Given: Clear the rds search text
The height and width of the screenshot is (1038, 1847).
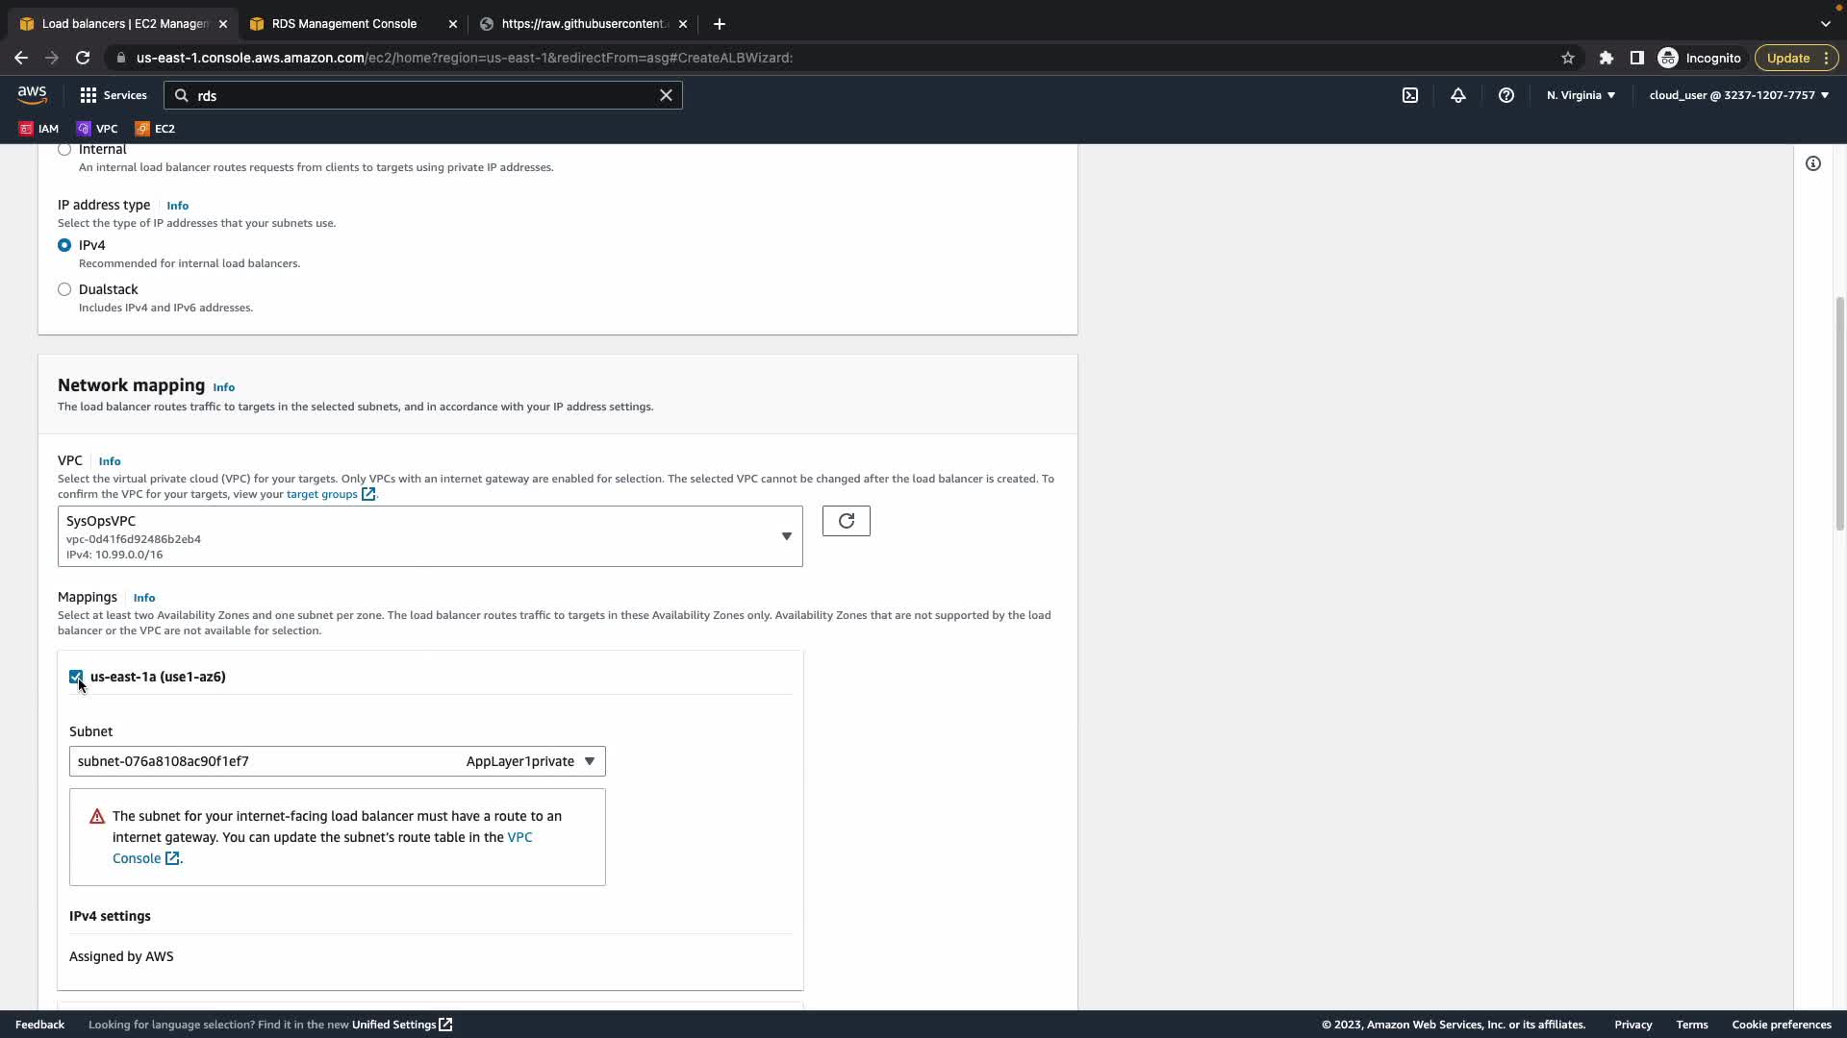Looking at the screenshot, I should click(x=666, y=95).
